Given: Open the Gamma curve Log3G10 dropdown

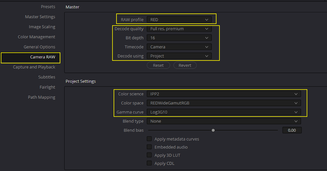Looking at the screenshot, I should [224, 112].
